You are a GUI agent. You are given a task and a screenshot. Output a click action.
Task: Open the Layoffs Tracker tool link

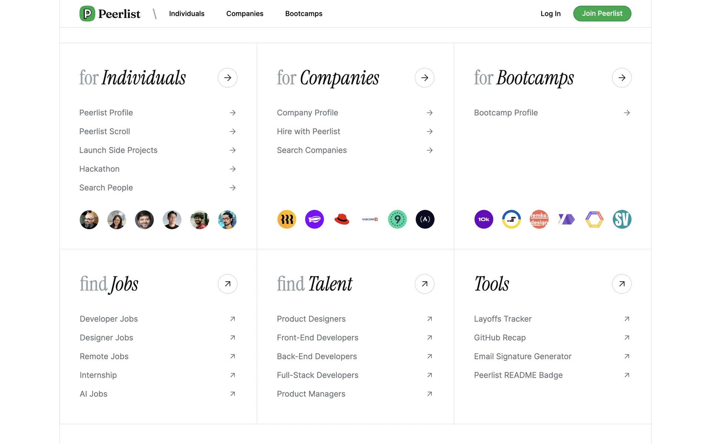click(503, 319)
